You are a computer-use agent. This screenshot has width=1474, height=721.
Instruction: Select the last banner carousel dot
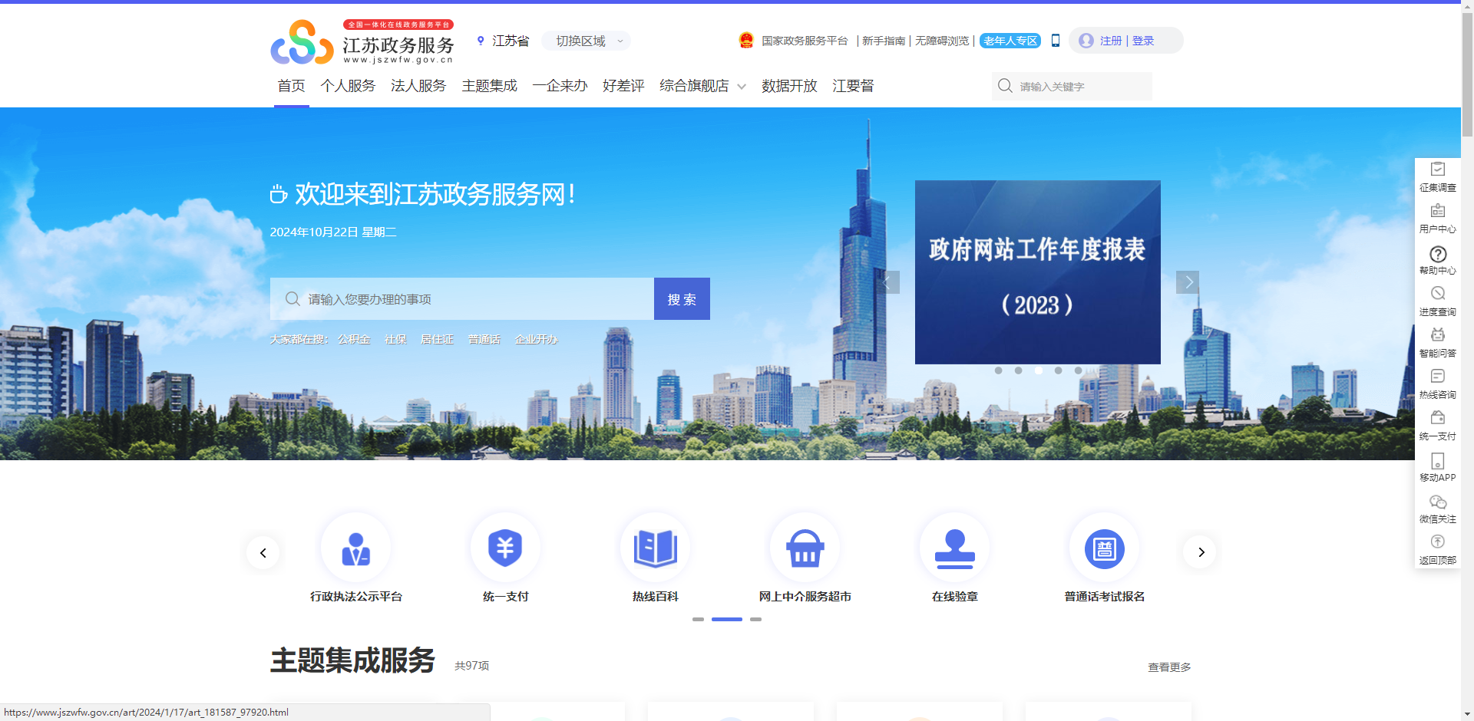[1078, 370]
